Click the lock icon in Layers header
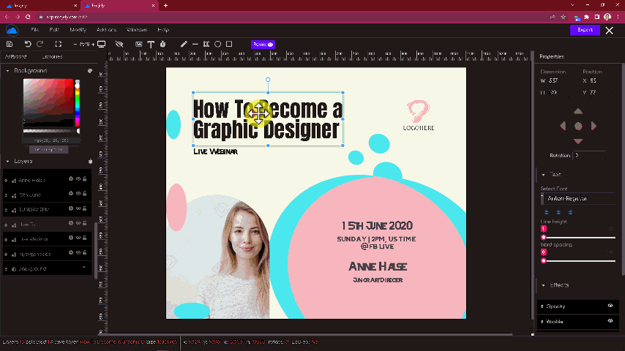This screenshot has width=625, height=351. click(x=91, y=162)
